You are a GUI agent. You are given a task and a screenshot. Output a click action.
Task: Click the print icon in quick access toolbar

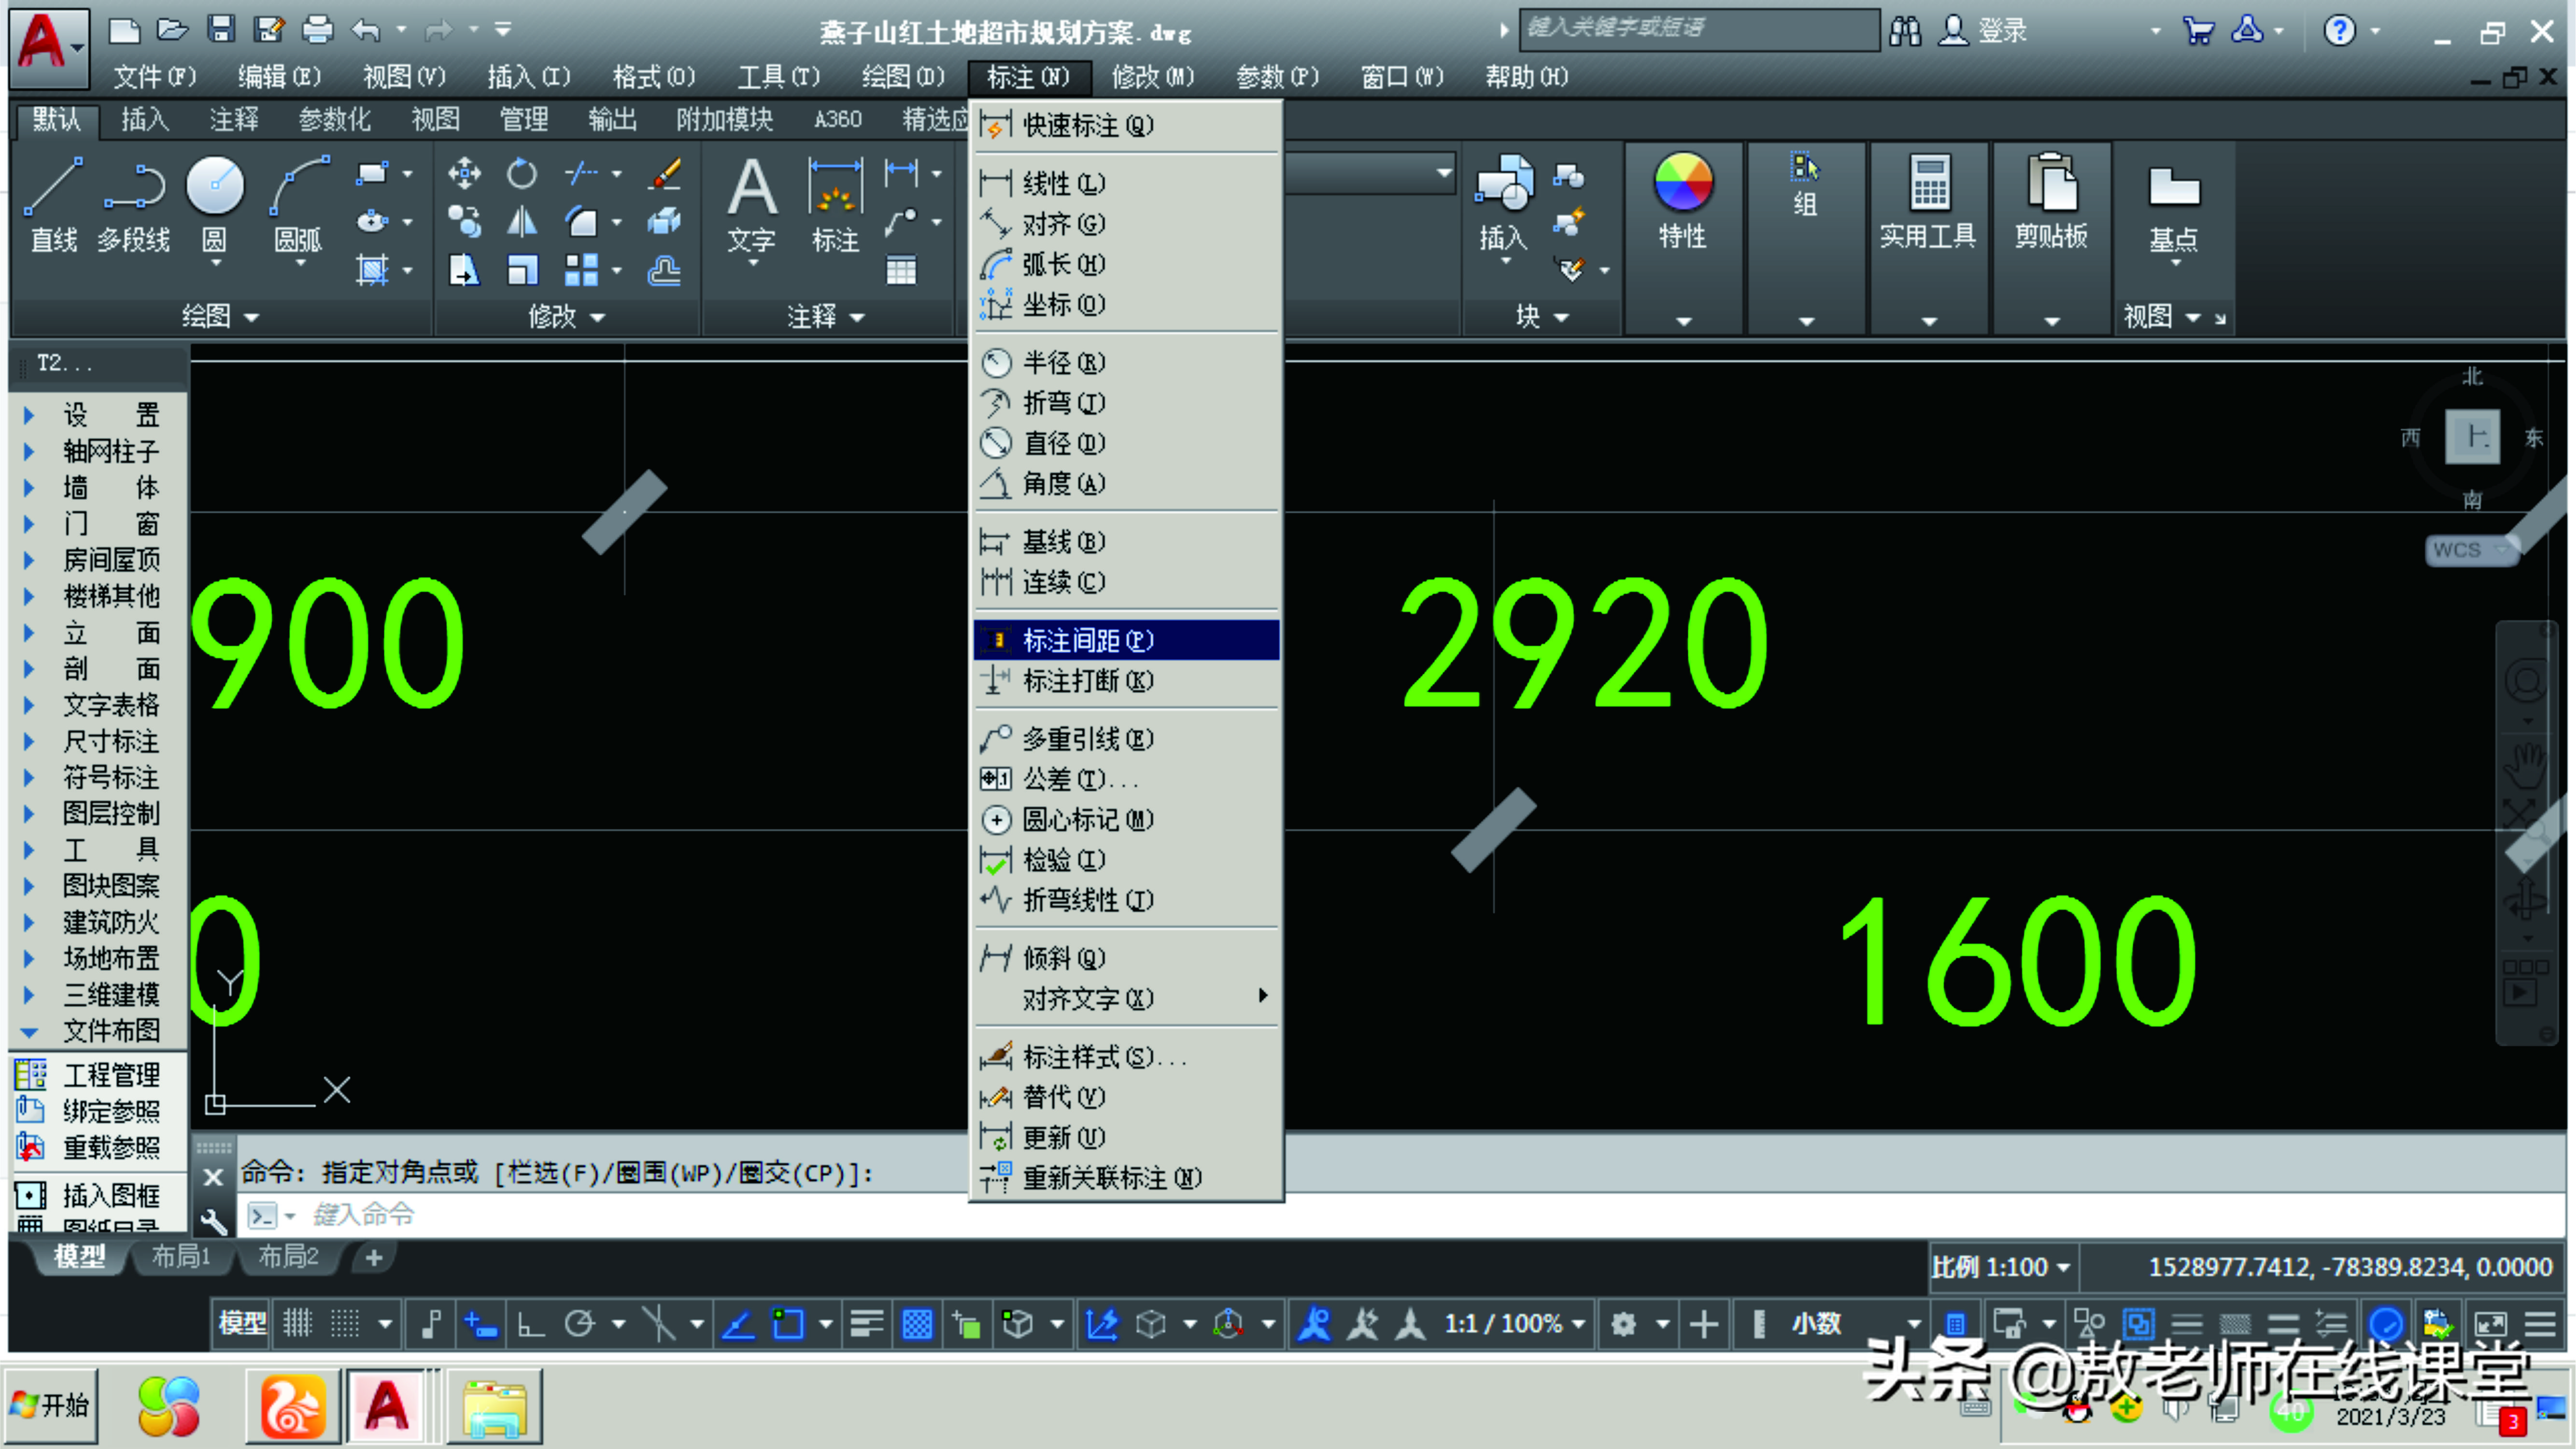pos(317,30)
